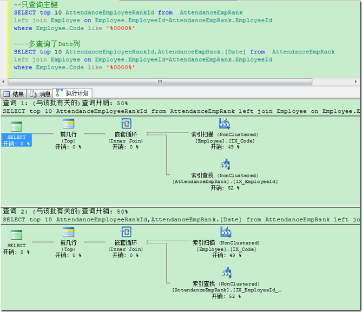Click the second SELECT top 10 line with [Date]
This screenshot has width=362, height=312.
174,52
